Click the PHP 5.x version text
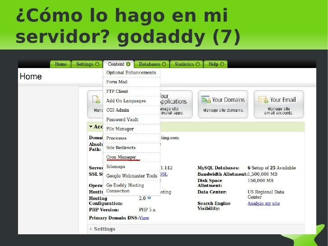Image resolution: width=328 pixels, height=246 pixels. coord(147,210)
